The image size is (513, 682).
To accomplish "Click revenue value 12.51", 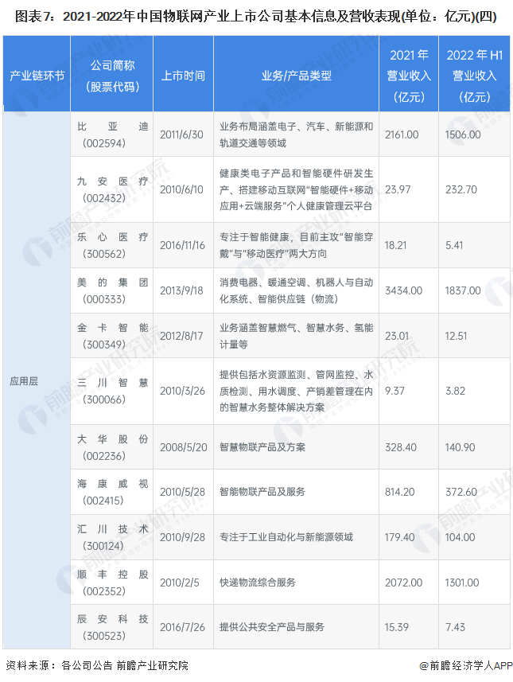I will pyautogui.click(x=456, y=336).
